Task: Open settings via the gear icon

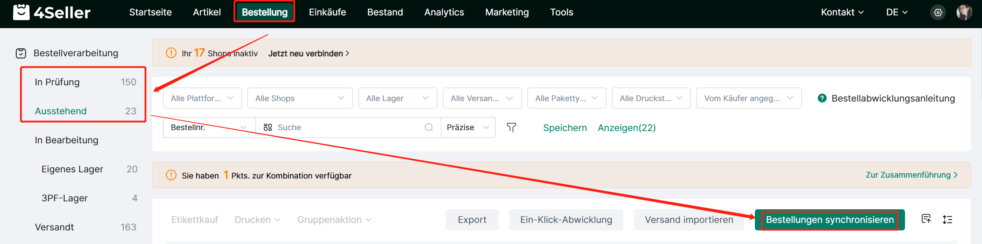Action: tap(938, 12)
